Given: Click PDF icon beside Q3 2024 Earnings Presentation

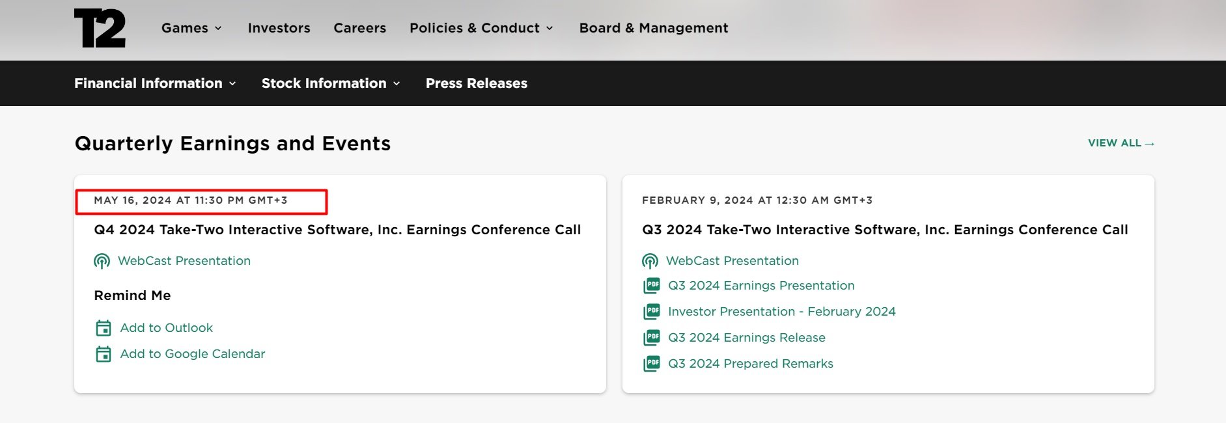Looking at the screenshot, I should [652, 286].
